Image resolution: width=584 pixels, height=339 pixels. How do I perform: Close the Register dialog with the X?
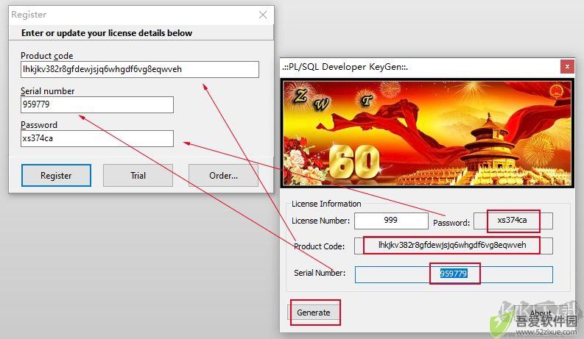click(263, 15)
